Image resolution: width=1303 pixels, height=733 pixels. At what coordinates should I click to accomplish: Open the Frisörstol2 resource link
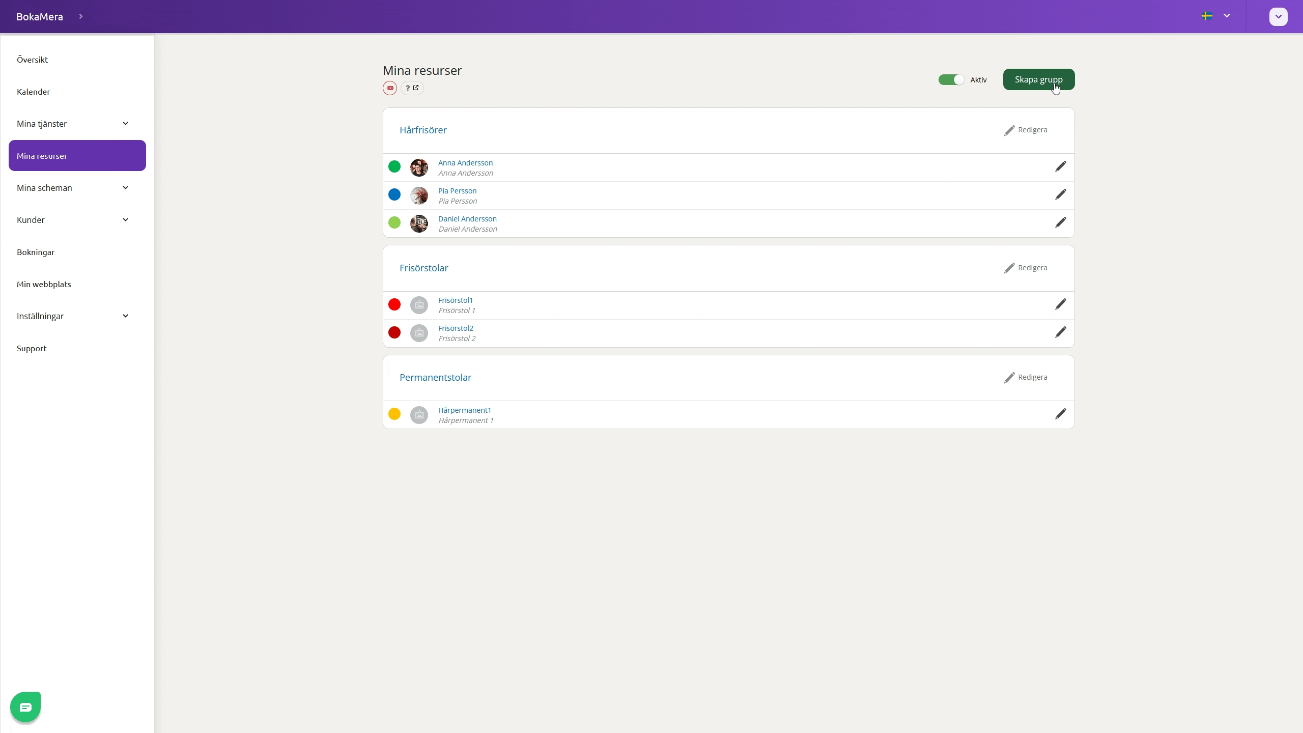456,328
